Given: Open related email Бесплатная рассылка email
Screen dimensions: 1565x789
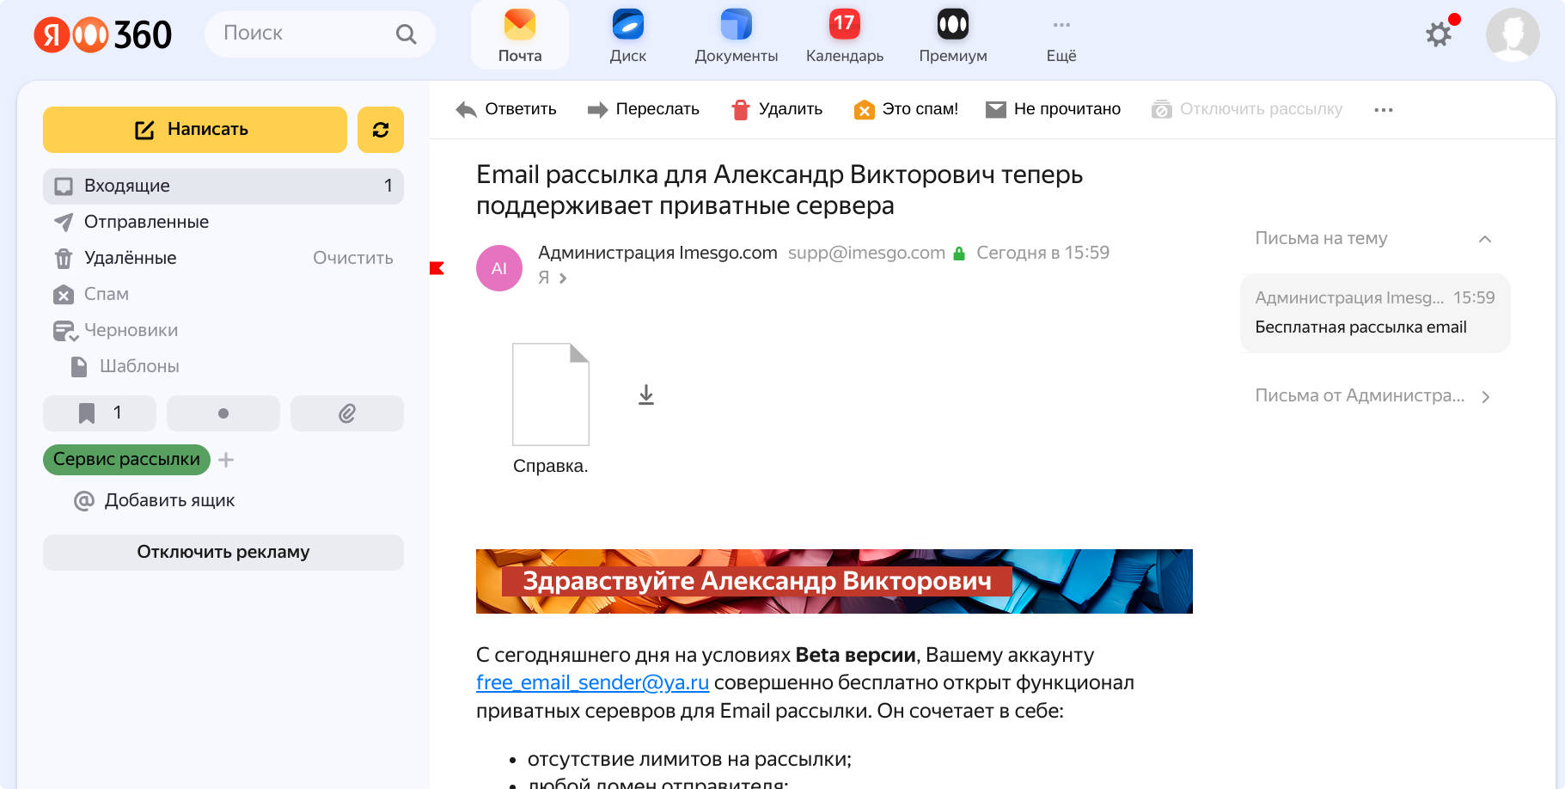Looking at the screenshot, I should (x=1375, y=313).
